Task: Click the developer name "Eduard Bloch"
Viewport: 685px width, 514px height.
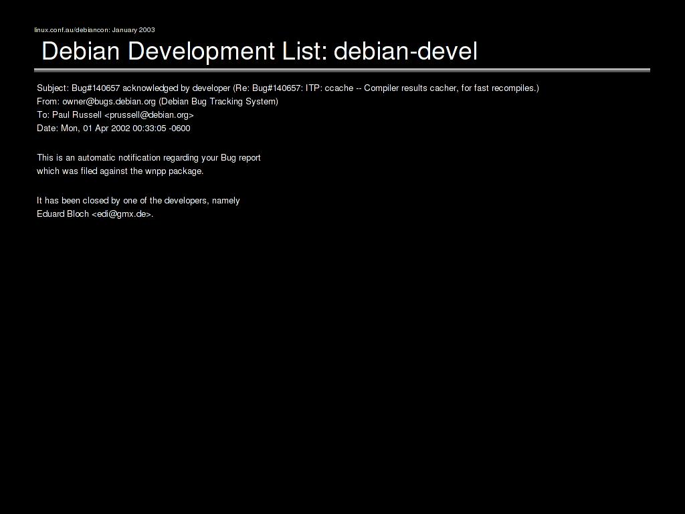Action: tap(63, 214)
